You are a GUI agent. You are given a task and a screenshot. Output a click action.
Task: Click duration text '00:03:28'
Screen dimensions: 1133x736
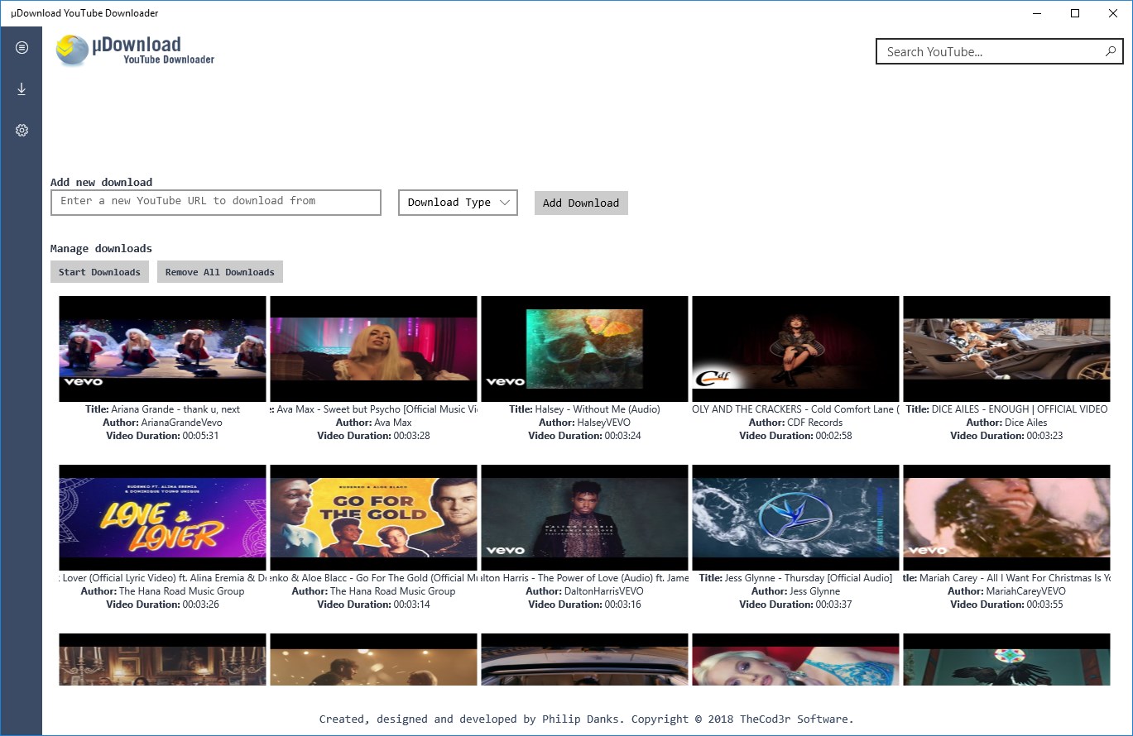411,436
